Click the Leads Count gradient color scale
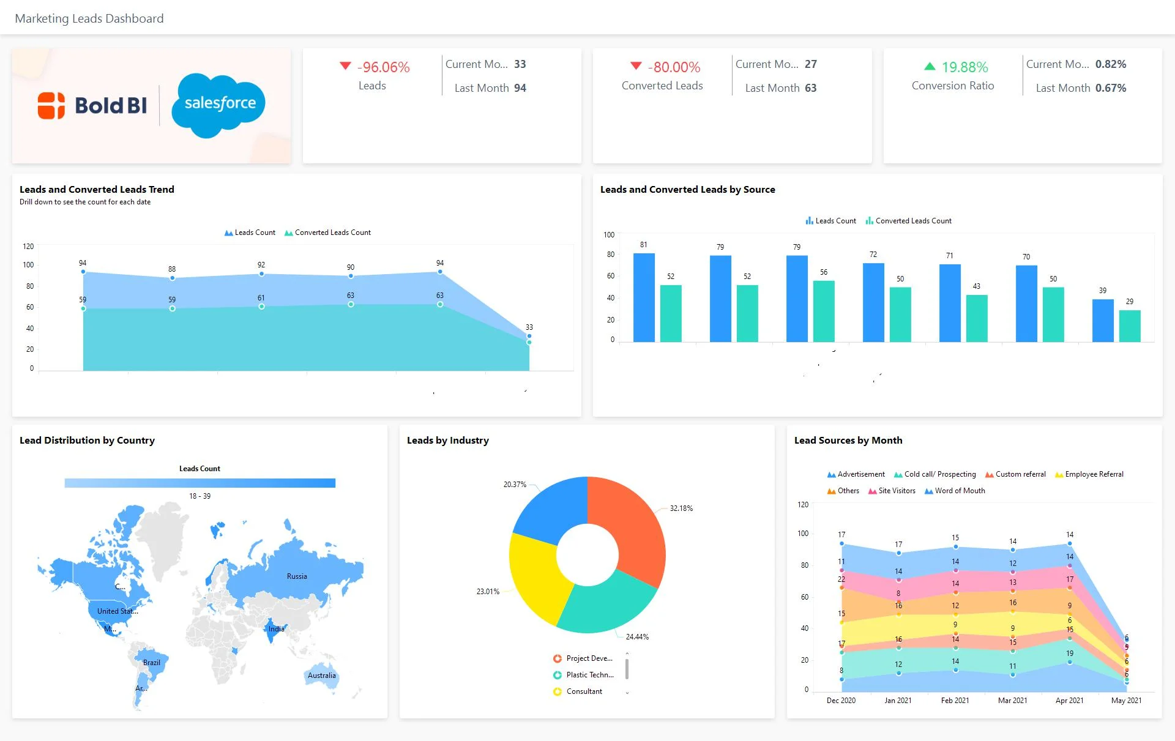The image size is (1175, 741). (200, 483)
